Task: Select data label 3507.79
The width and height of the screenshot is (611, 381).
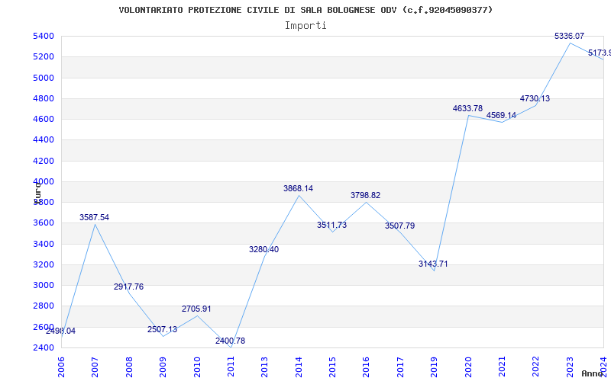Action: click(x=399, y=226)
